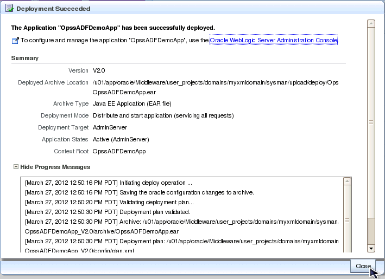Click the dialog scrollbar up arrow
Image resolution: width=385 pixels, height=279 pixels.
click(x=371, y=23)
